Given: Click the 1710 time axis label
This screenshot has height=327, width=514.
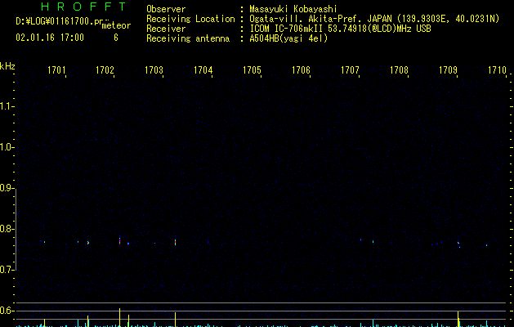Looking at the screenshot, I should pyautogui.click(x=497, y=70).
